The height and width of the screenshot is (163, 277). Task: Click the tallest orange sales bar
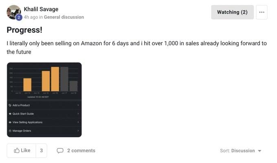tap(55, 79)
